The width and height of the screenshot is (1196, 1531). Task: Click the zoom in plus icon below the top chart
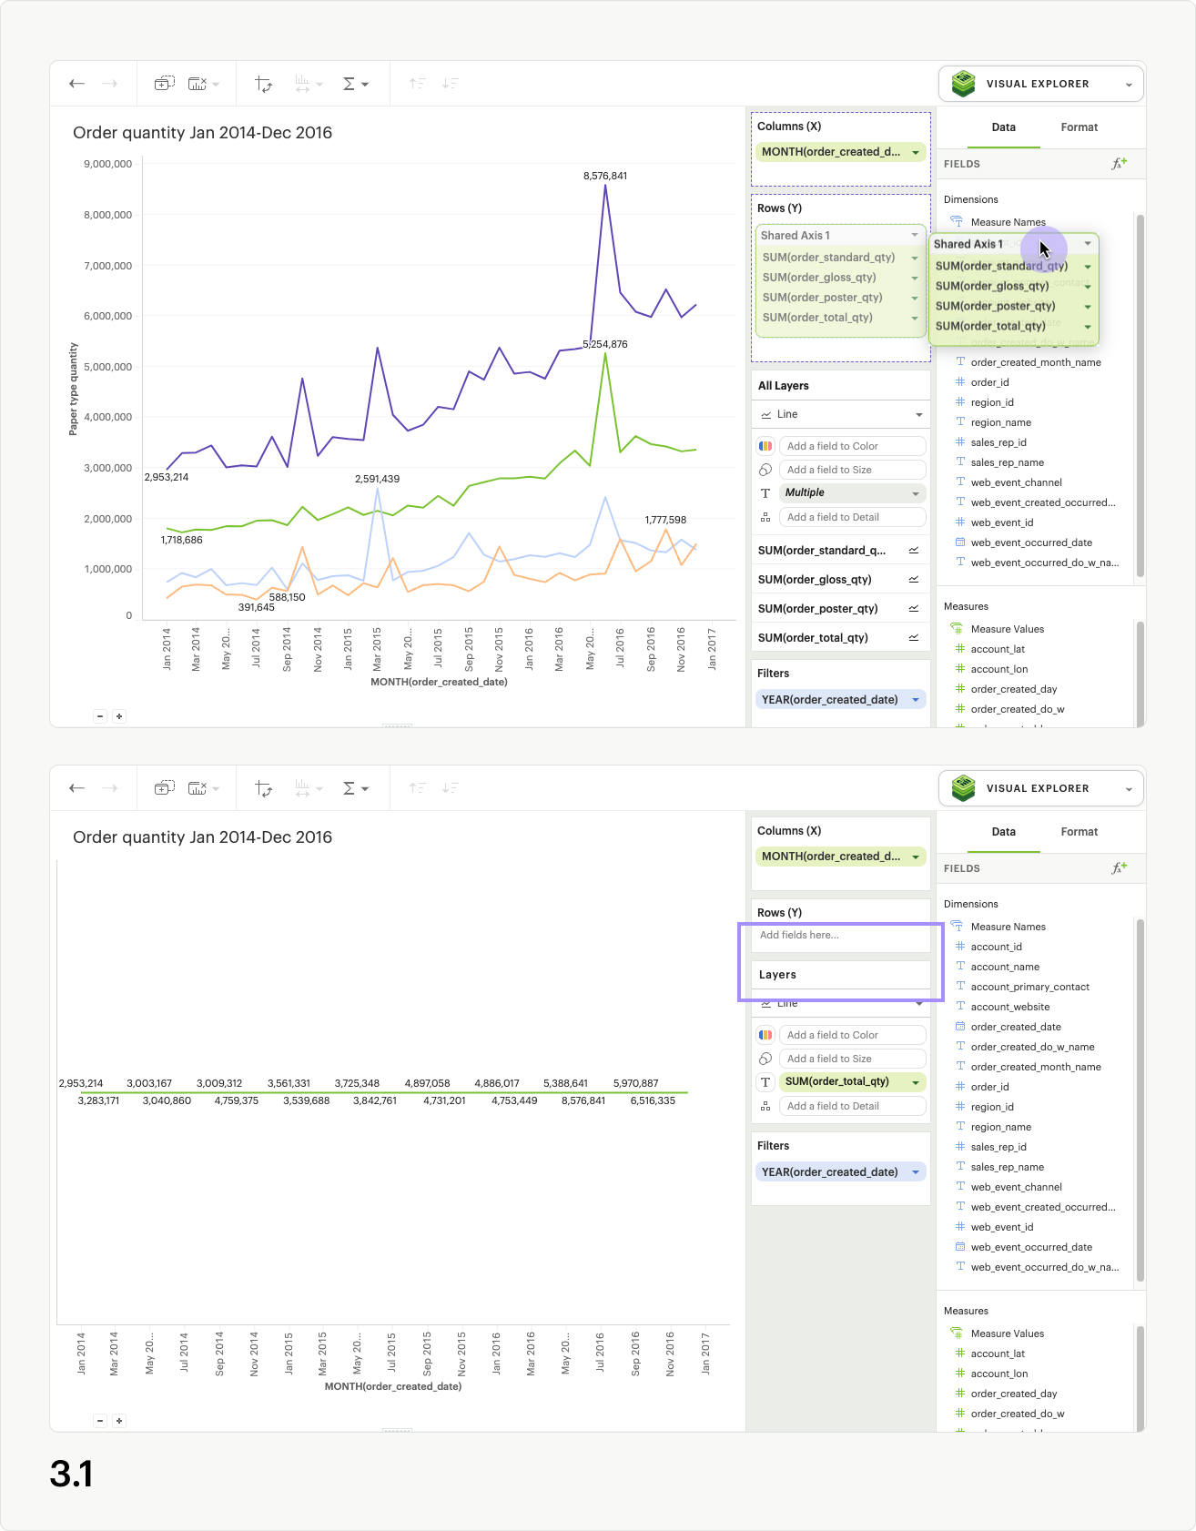pos(119,716)
